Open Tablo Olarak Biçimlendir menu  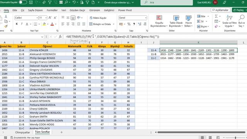[x=176, y=21]
